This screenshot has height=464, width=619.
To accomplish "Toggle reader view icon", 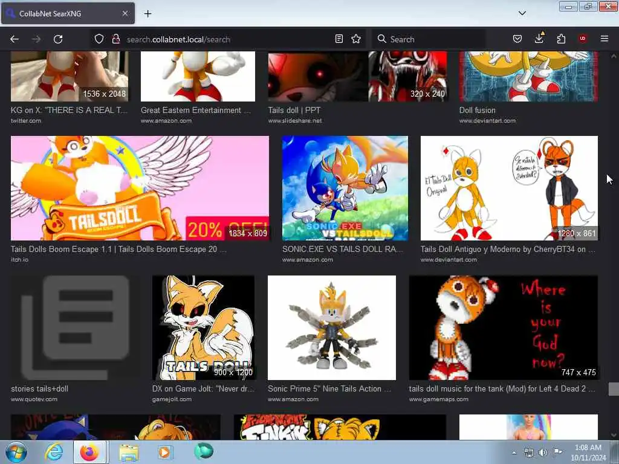I will point(339,39).
